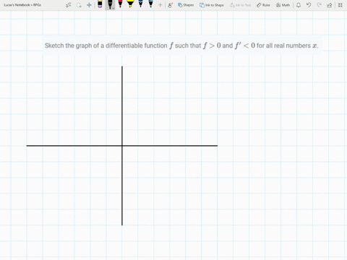Select the Sketch the graph problem text
Screen dimensions: 347x260
[181, 45]
